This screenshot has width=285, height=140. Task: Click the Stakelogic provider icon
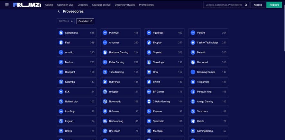pos(149,62)
